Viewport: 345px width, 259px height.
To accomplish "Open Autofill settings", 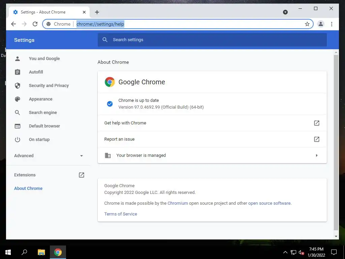I will [36, 72].
